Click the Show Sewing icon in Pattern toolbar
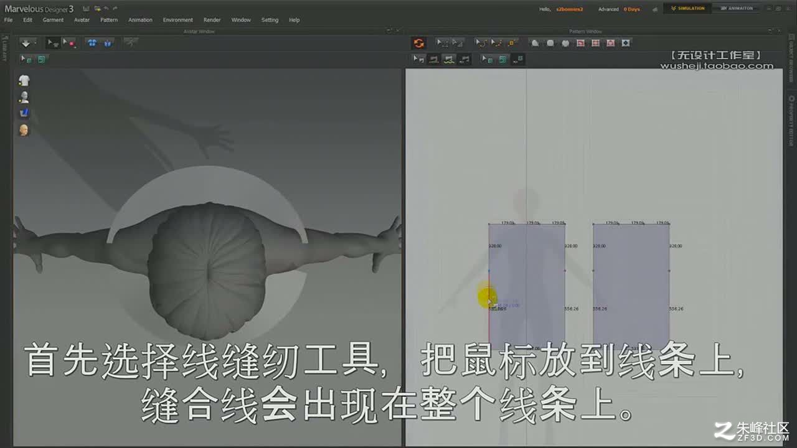Screen dimensions: 797x448 [465, 59]
